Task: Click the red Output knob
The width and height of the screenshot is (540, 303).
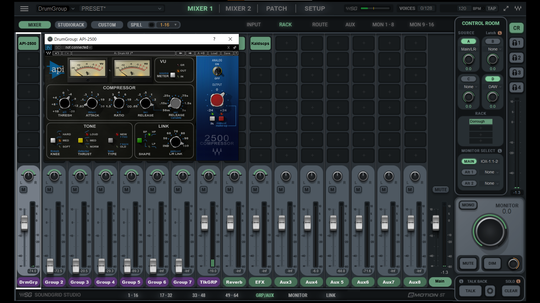Action: (217, 100)
